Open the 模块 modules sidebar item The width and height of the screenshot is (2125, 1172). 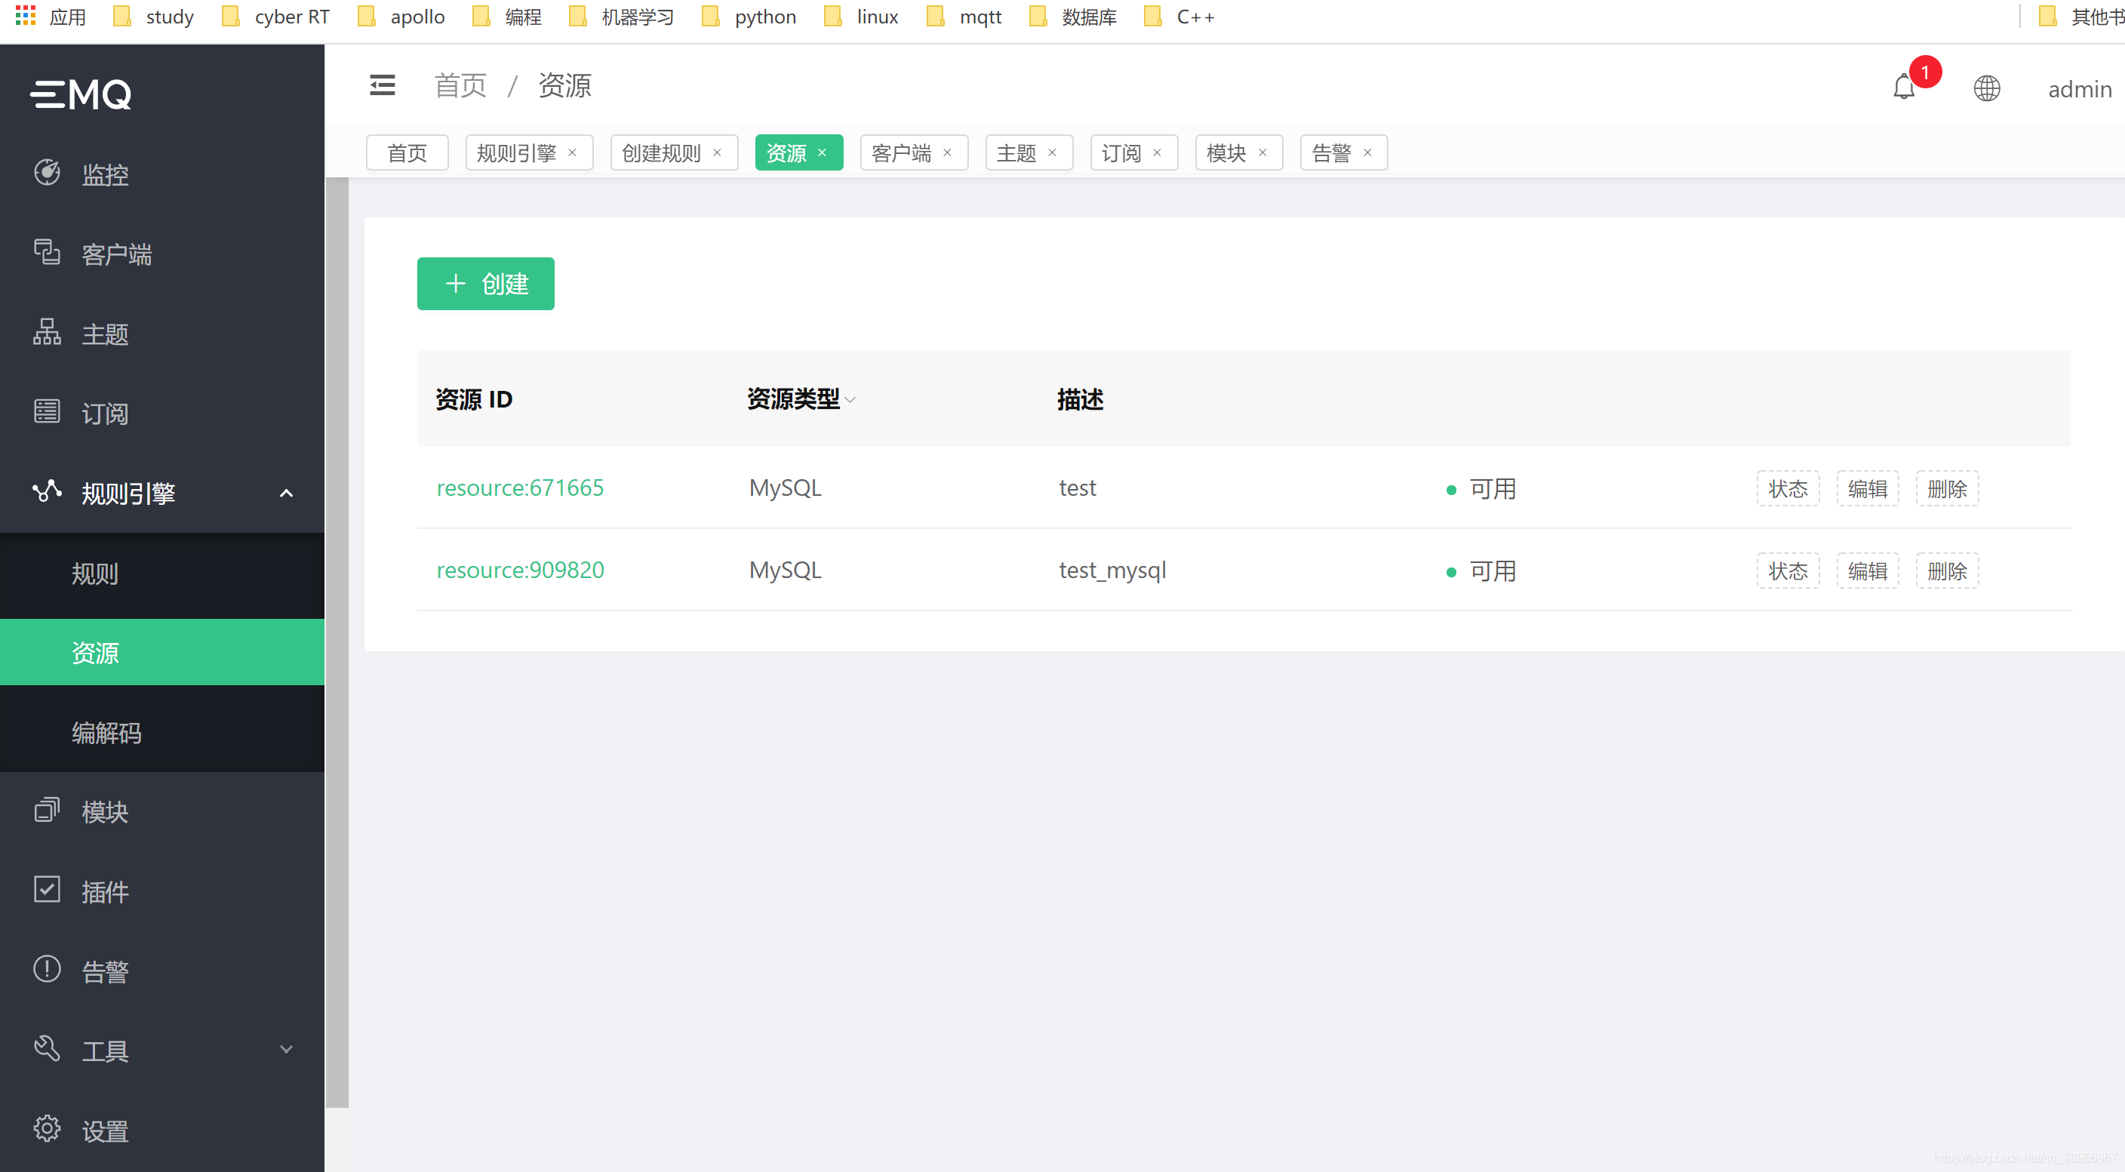(105, 811)
